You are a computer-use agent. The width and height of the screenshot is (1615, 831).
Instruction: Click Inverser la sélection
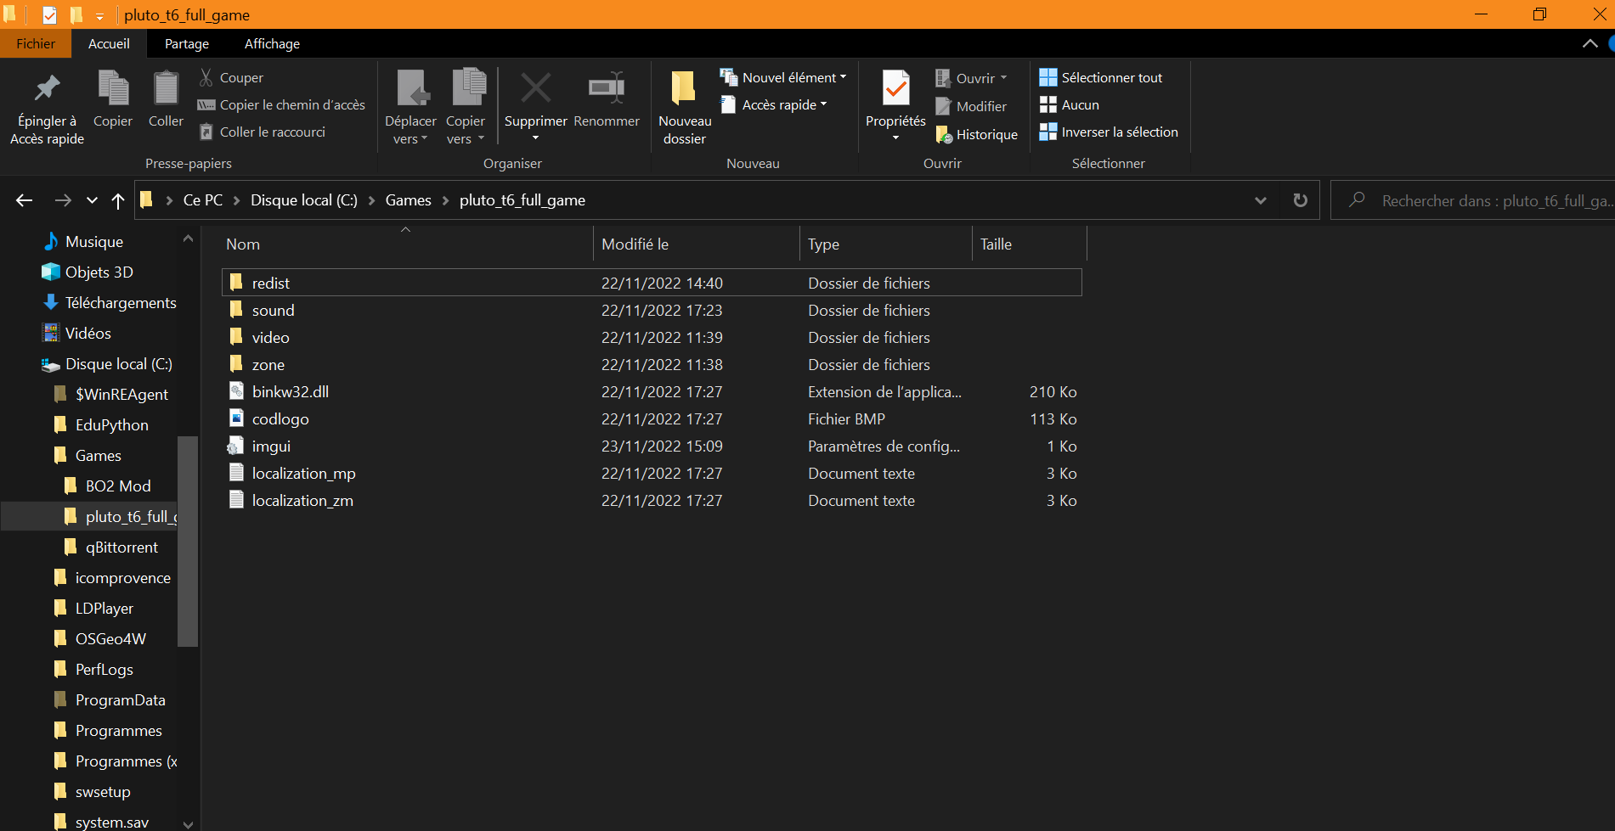click(1109, 132)
